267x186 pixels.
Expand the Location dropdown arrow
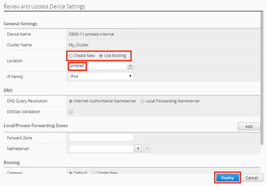pyautogui.click(x=130, y=66)
